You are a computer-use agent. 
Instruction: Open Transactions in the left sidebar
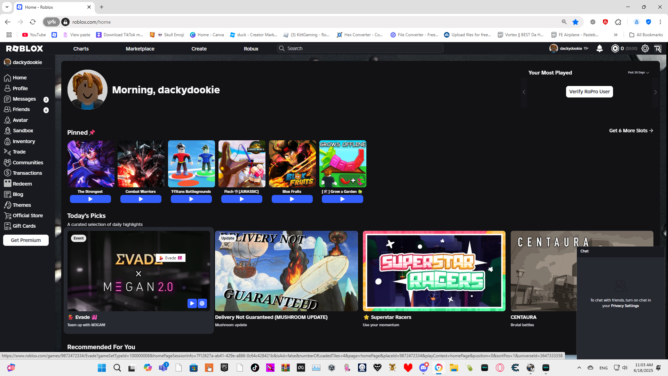(x=27, y=173)
